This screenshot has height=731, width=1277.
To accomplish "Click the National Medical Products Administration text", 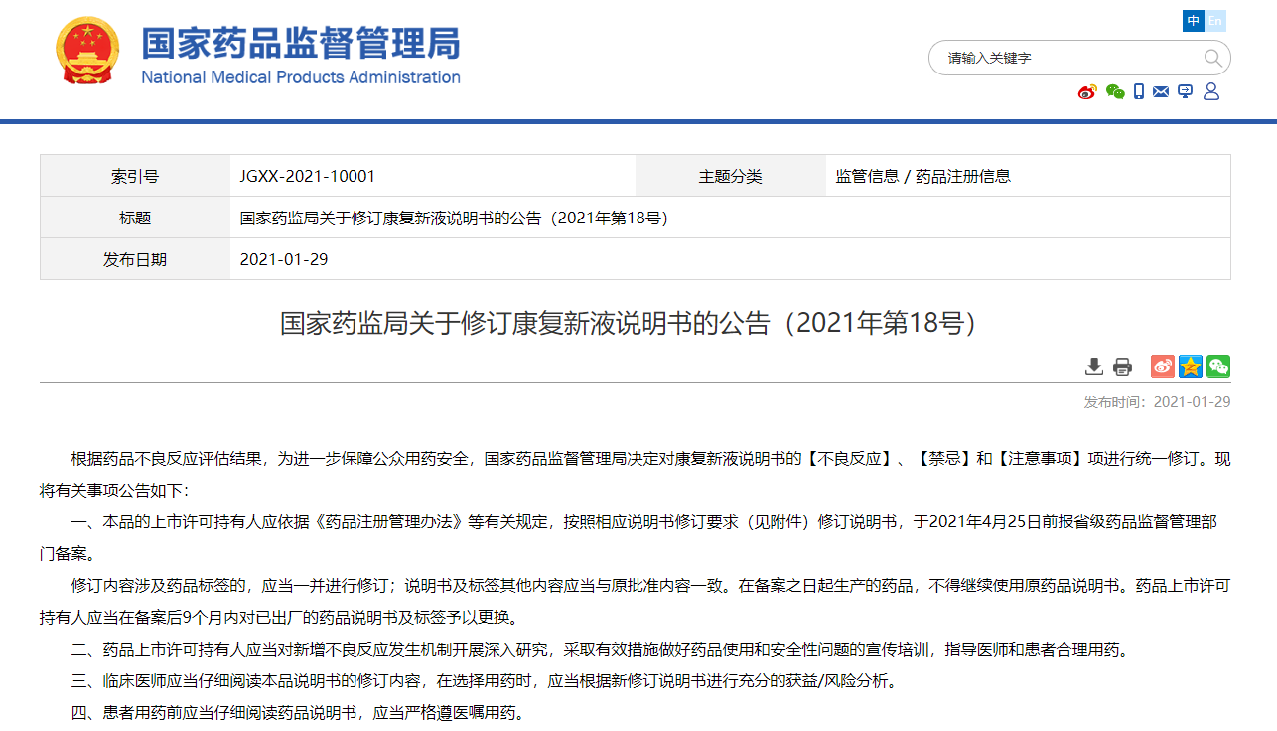I will click(300, 77).
